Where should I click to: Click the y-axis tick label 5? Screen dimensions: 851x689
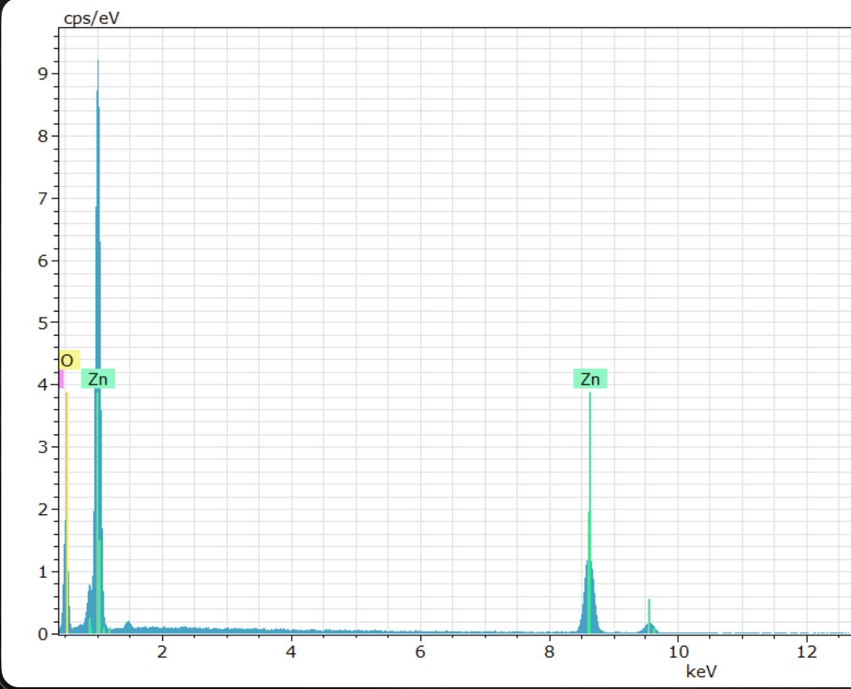coord(42,323)
